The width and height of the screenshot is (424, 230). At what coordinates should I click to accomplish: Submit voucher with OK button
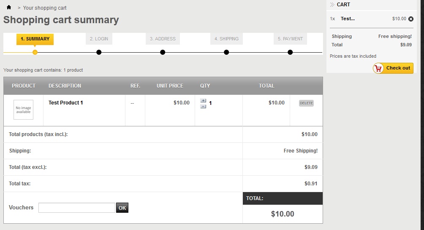click(x=122, y=208)
